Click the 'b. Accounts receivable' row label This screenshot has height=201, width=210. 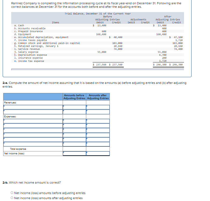[30, 28]
